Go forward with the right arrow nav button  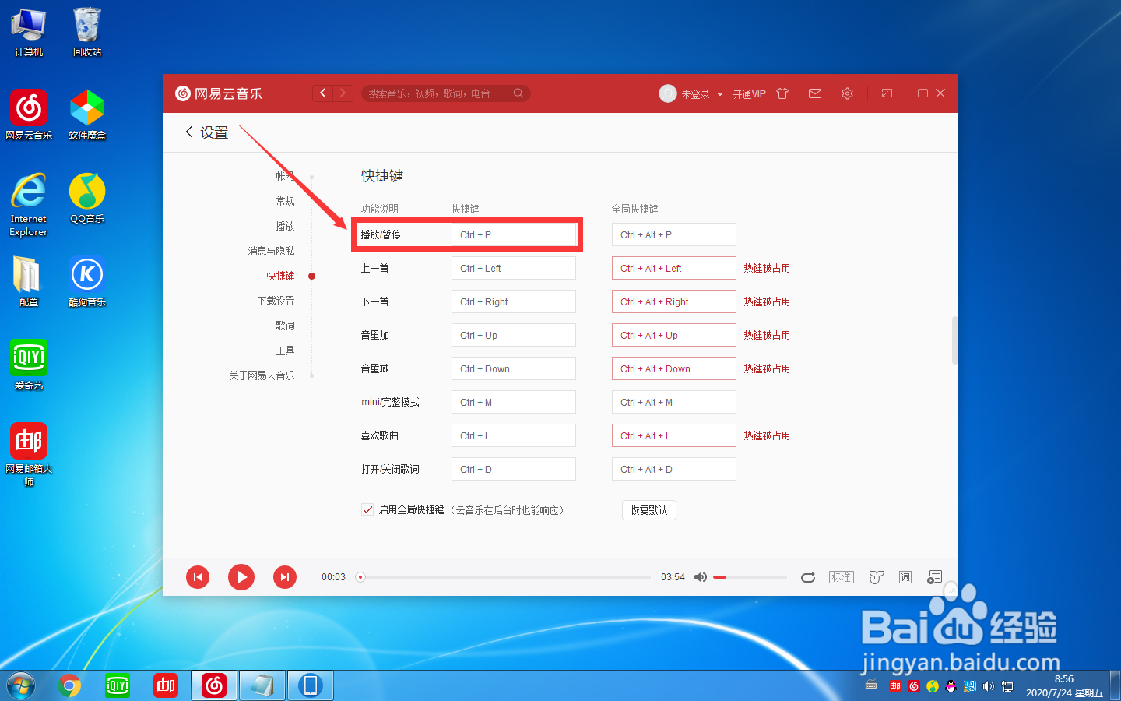tap(343, 93)
